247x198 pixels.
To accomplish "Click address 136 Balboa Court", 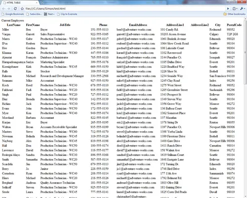I will 171,108.
